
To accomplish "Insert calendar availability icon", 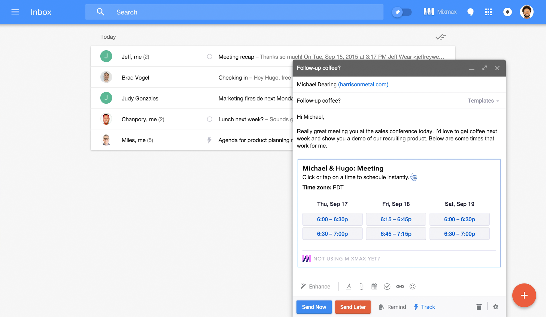I will coord(374,286).
